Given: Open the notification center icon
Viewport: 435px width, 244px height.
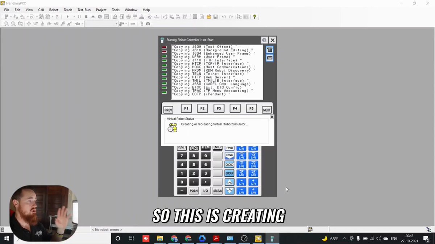Looking at the screenshot, I should [x=426, y=239].
